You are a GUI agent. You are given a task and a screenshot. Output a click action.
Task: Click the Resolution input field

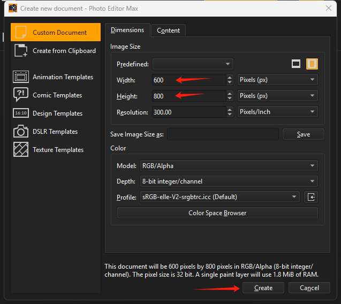coord(189,112)
